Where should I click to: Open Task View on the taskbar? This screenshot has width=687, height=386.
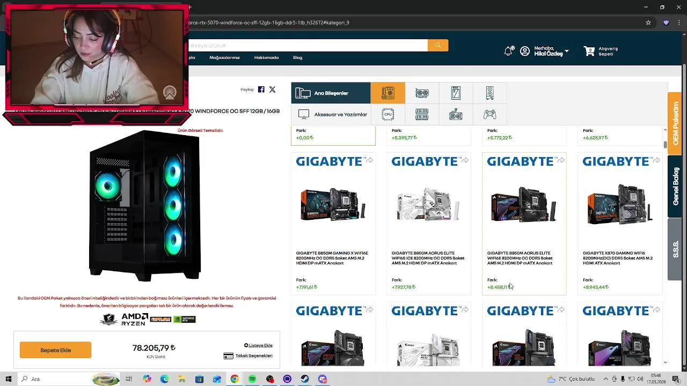click(129, 379)
